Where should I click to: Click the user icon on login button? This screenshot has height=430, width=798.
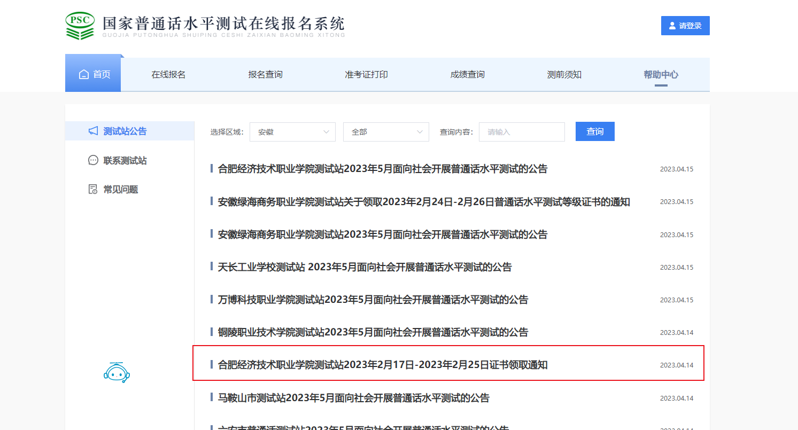(672, 26)
